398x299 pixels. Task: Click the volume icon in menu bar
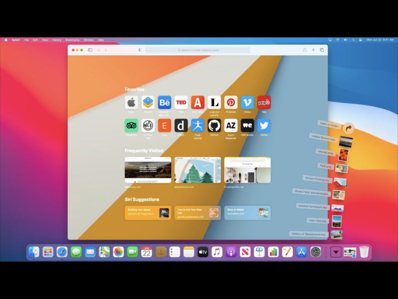[x=345, y=40]
